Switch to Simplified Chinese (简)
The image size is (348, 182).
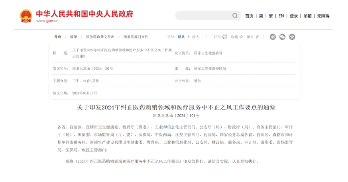point(261,16)
